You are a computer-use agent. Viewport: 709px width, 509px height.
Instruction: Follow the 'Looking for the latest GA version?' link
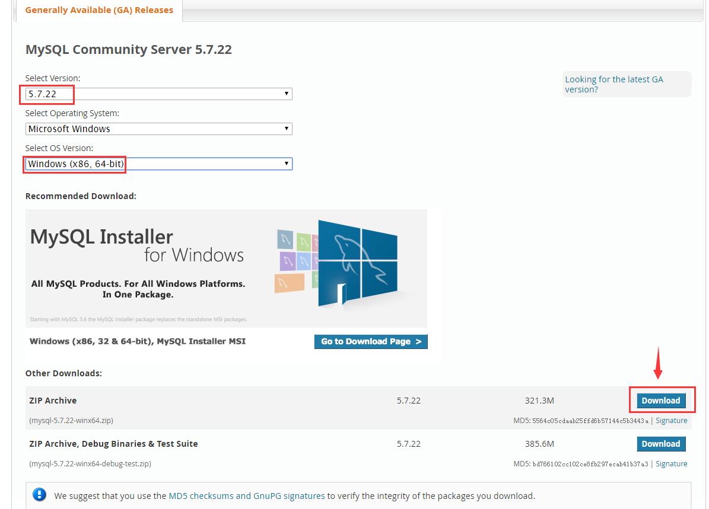(614, 85)
